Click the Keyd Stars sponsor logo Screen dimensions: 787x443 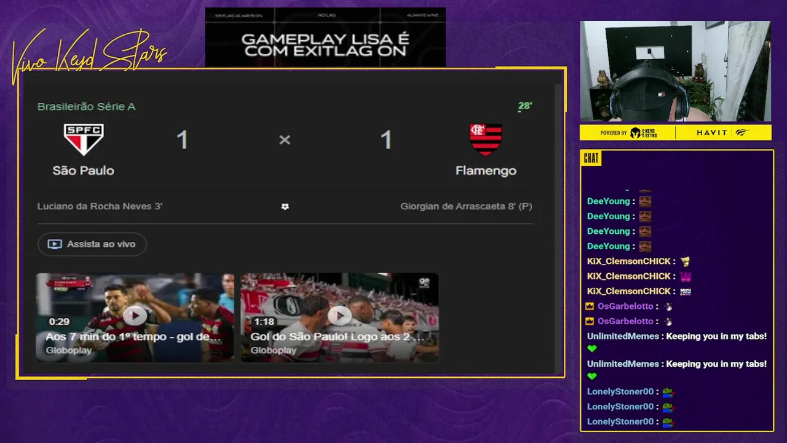click(643, 132)
